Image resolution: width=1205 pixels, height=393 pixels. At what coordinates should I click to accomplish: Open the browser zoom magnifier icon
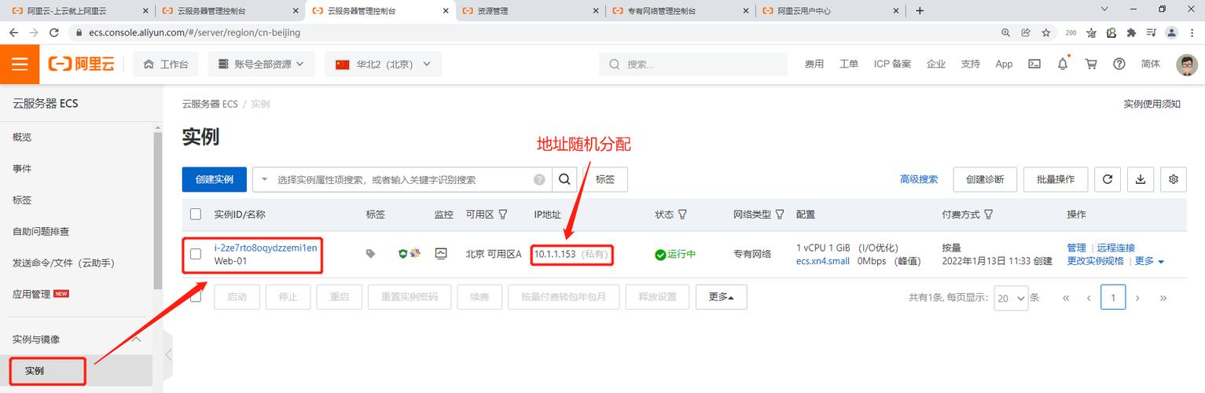1006,33
